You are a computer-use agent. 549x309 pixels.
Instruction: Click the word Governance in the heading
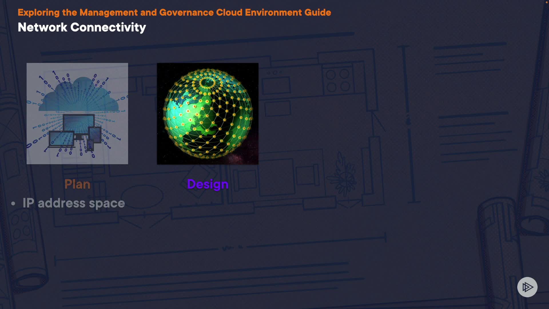pyautogui.click(x=186, y=12)
